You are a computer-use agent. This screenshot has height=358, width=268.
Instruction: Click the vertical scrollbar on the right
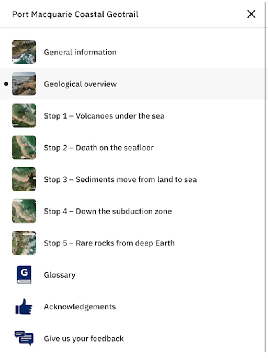pyautogui.click(x=266, y=179)
